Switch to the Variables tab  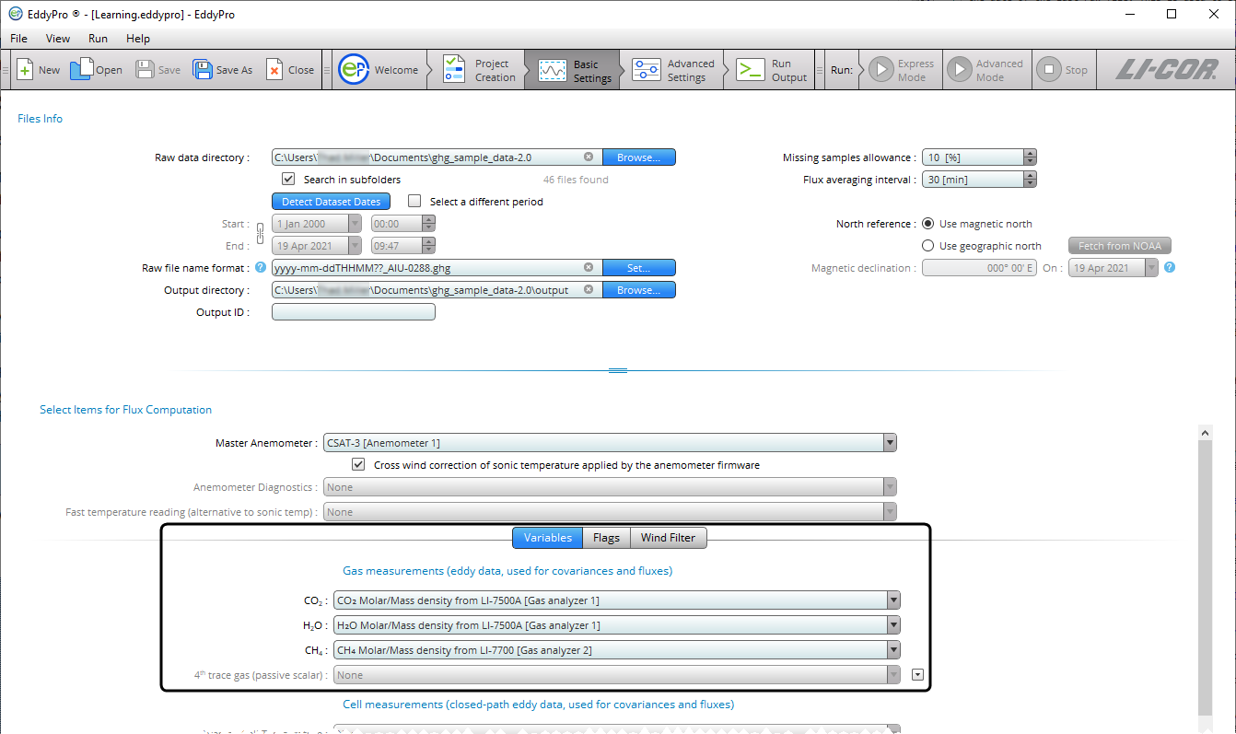click(548, 538)
